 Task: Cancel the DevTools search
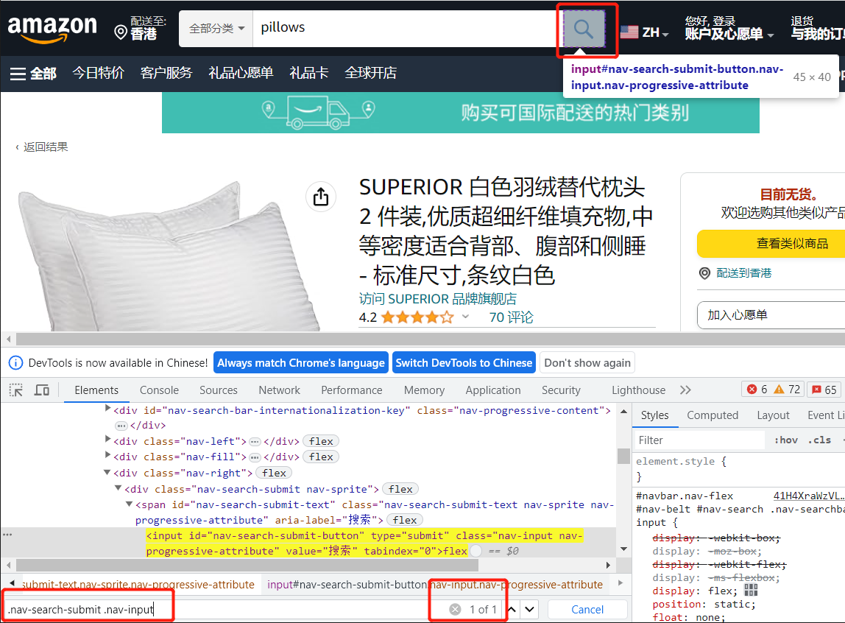coord(587,610)
